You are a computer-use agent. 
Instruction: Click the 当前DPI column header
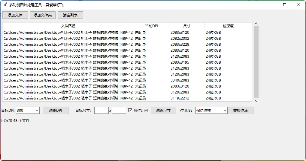coord(151,26)
